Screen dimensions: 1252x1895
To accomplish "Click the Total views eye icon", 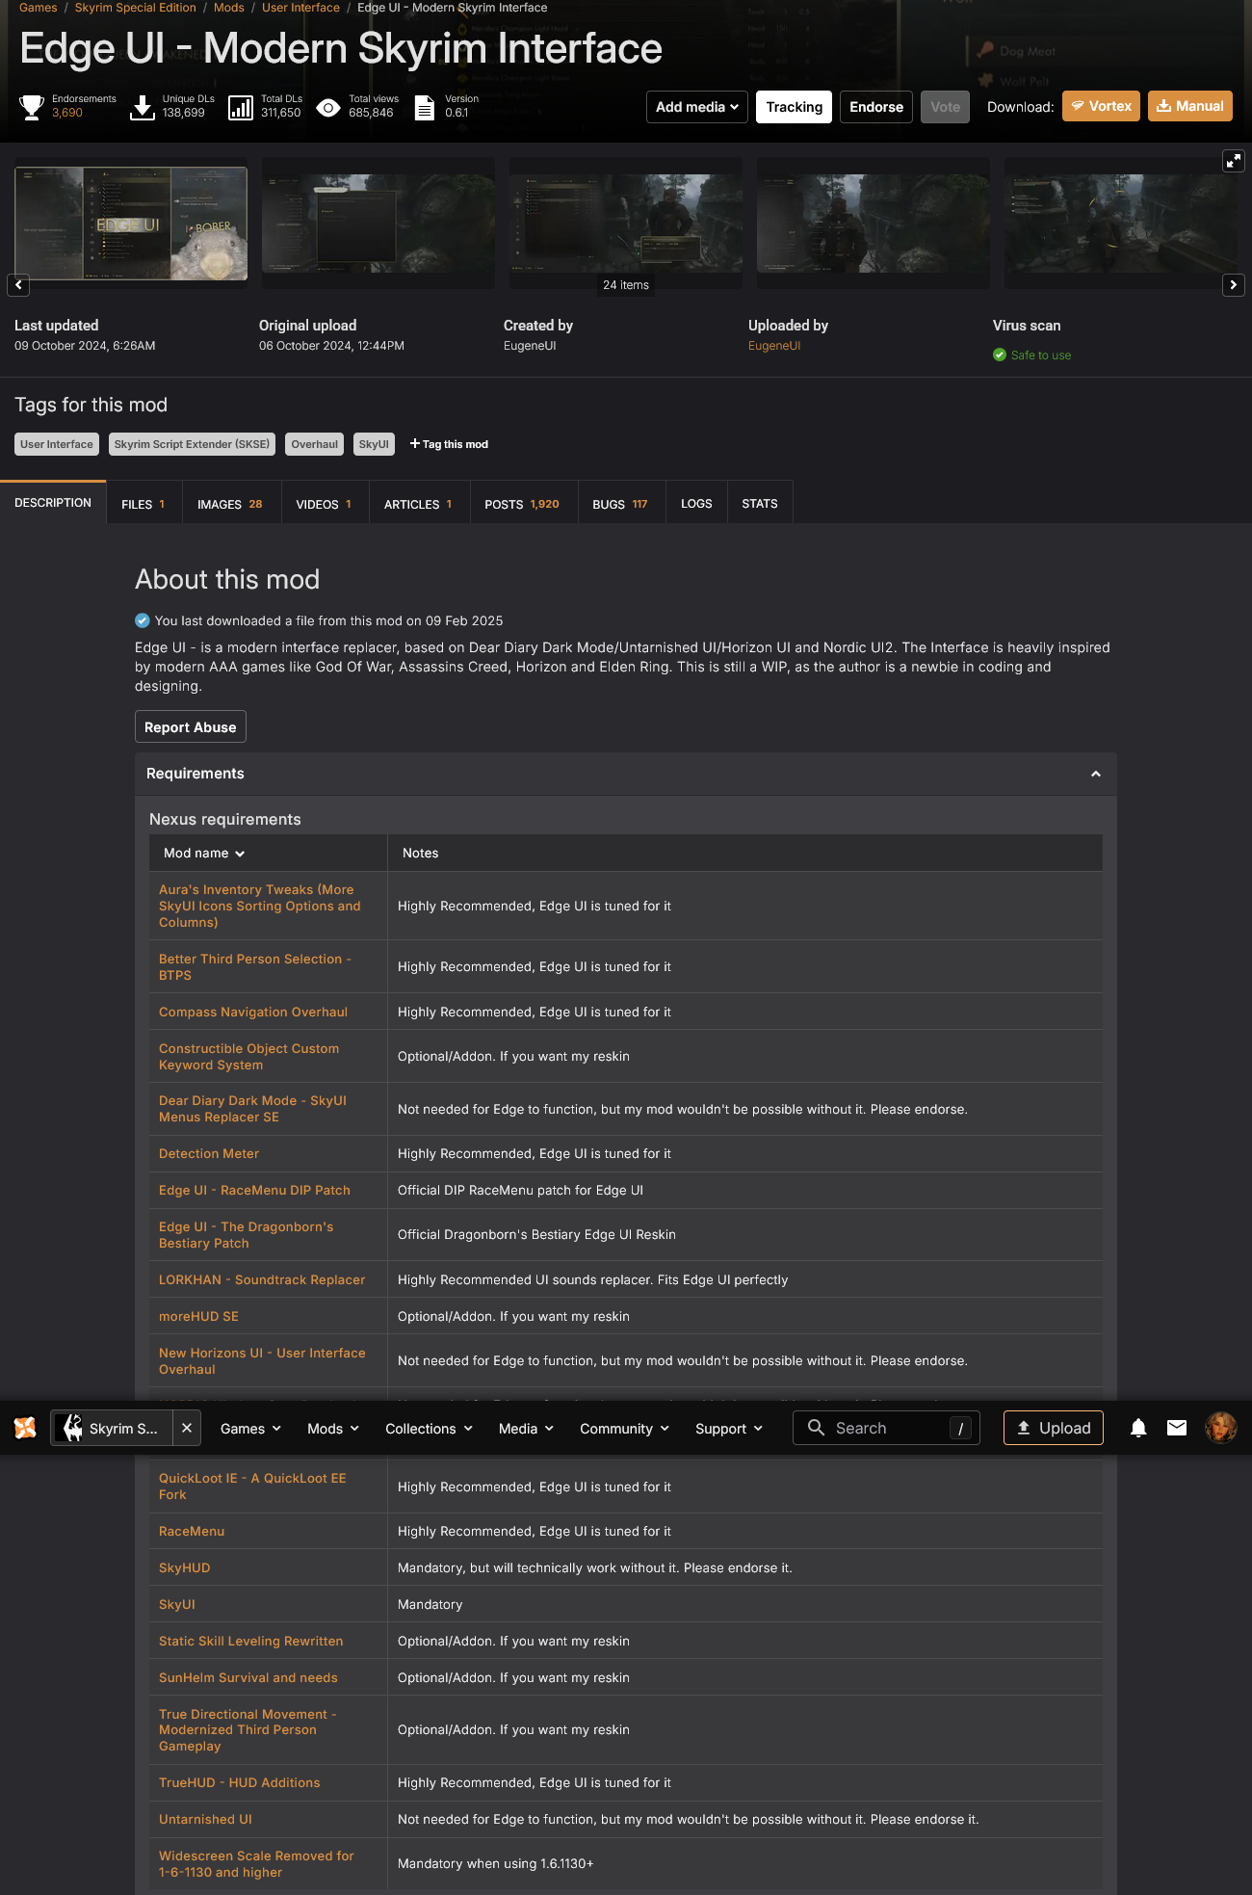I will [328, 108].
